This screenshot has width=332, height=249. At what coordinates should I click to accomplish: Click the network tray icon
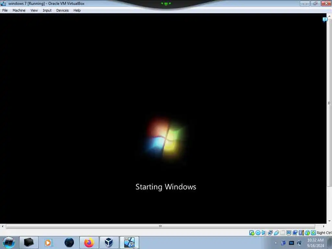coord(283,243)
